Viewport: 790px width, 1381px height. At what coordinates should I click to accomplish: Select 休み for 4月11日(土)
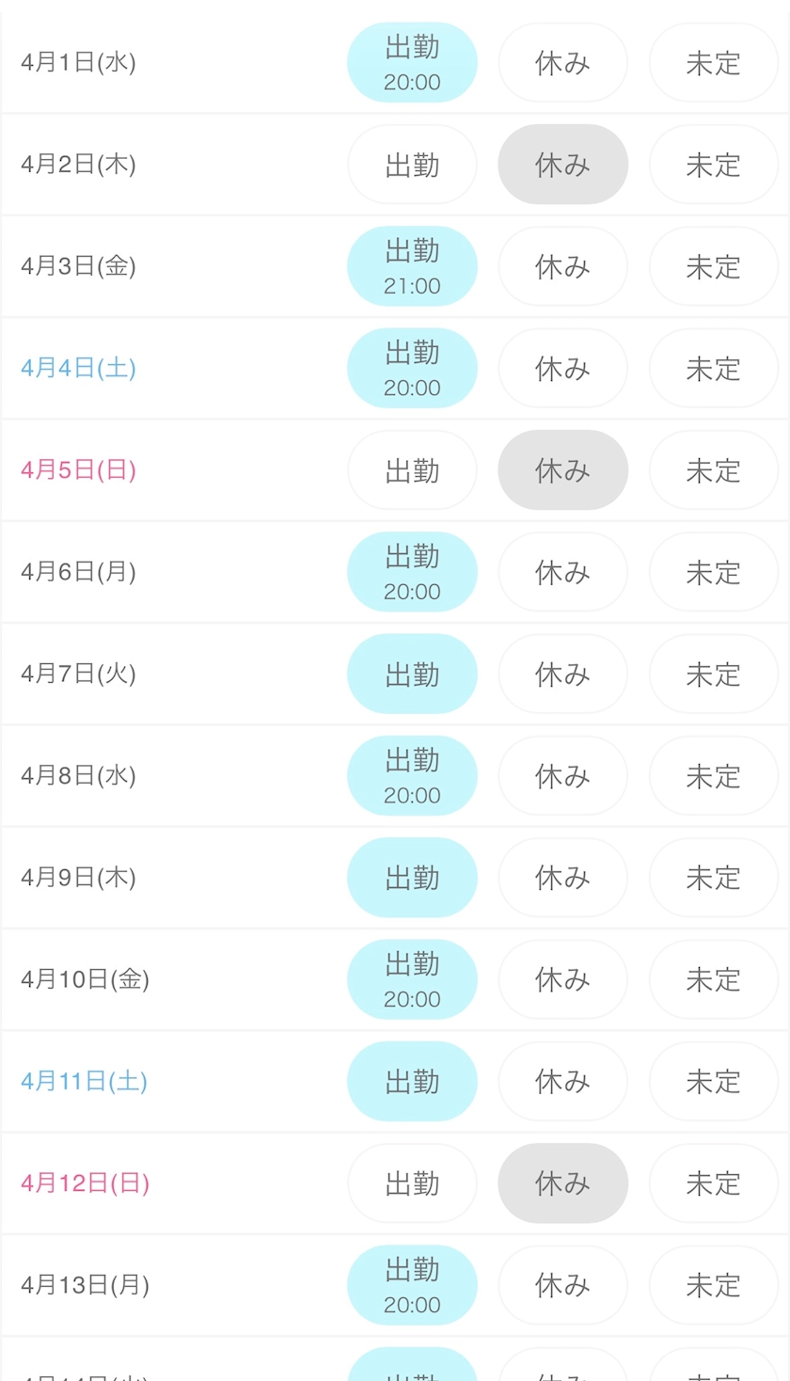pyautogui.click(x=562, y=1081)
